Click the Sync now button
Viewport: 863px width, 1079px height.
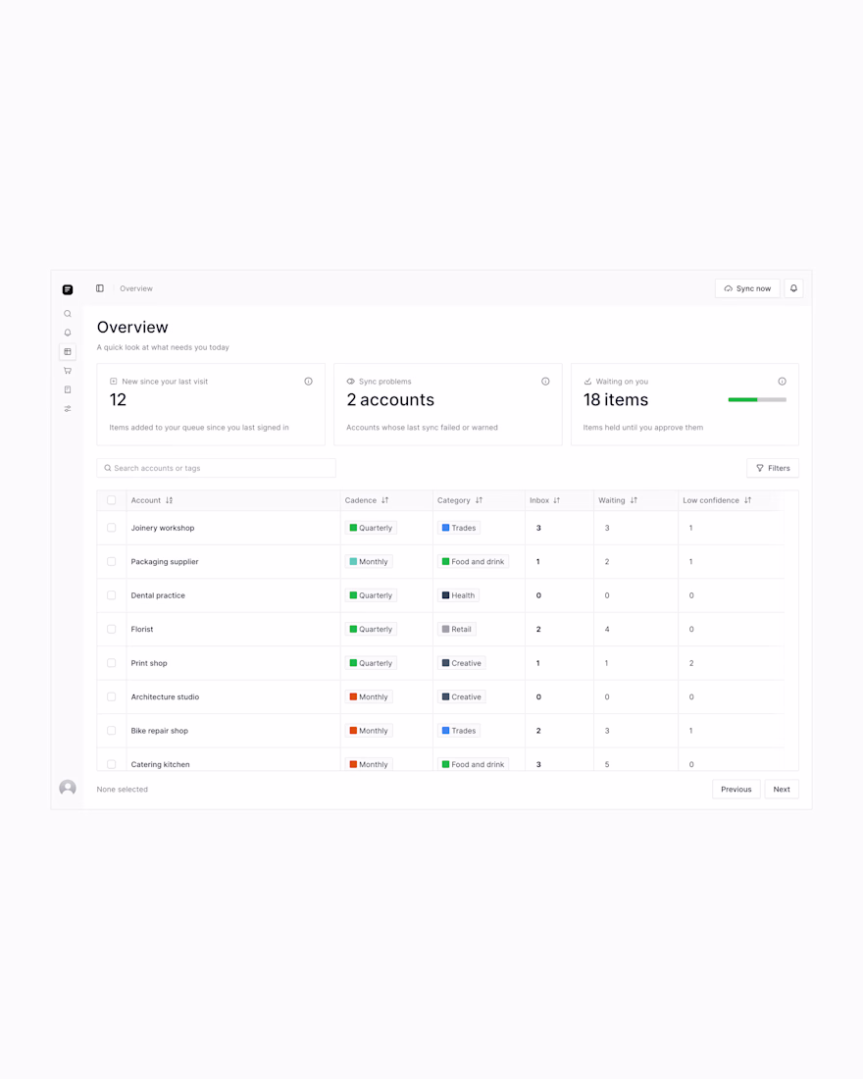[747, 288]
